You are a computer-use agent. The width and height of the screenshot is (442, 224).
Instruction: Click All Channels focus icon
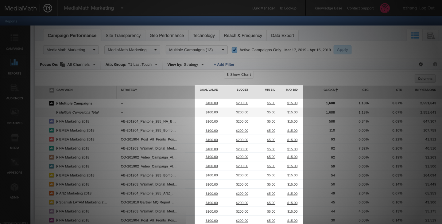(x=63, y=65)
